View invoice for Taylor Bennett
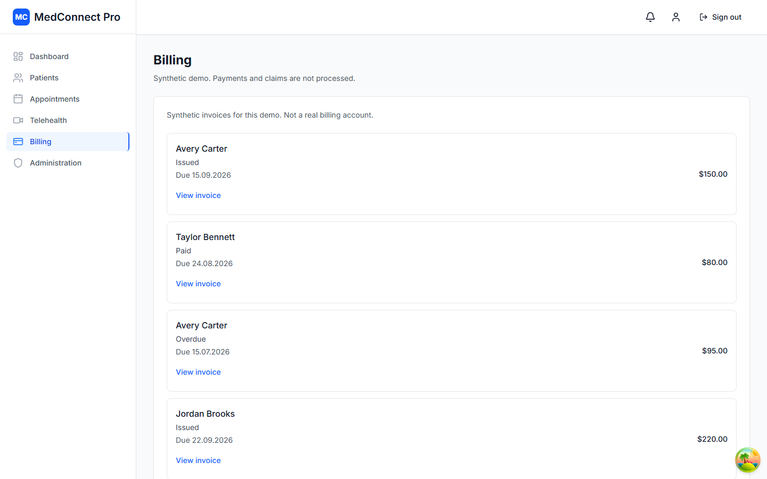Viewport: 767px width, 479px height. [x=198, y=284]
